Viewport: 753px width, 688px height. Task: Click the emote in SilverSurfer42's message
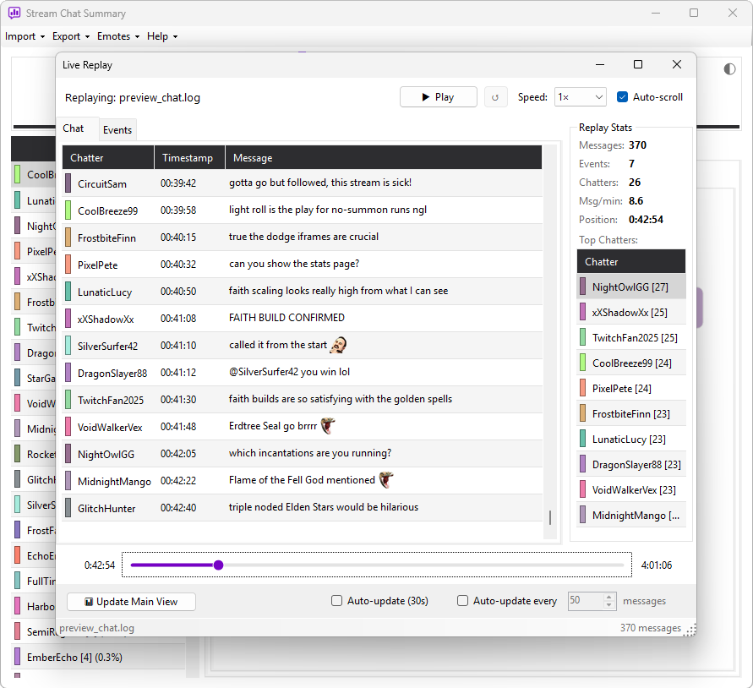click(339, 345)
